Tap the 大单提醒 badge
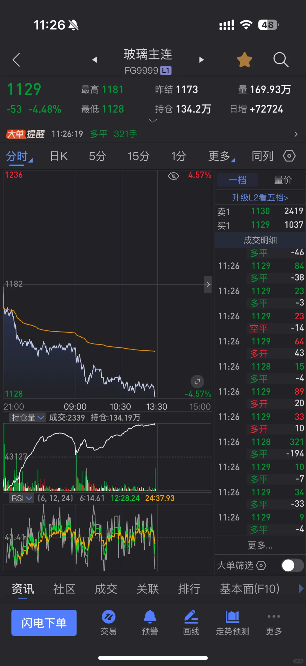306x666 pixels. coord(25,134)
